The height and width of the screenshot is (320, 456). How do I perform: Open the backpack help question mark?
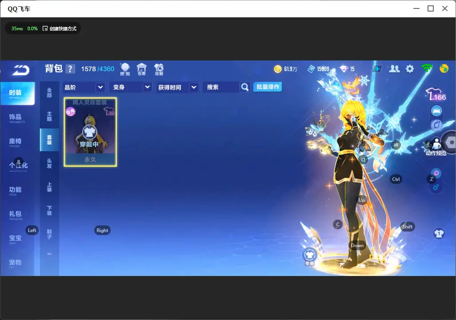pos(70,69)
